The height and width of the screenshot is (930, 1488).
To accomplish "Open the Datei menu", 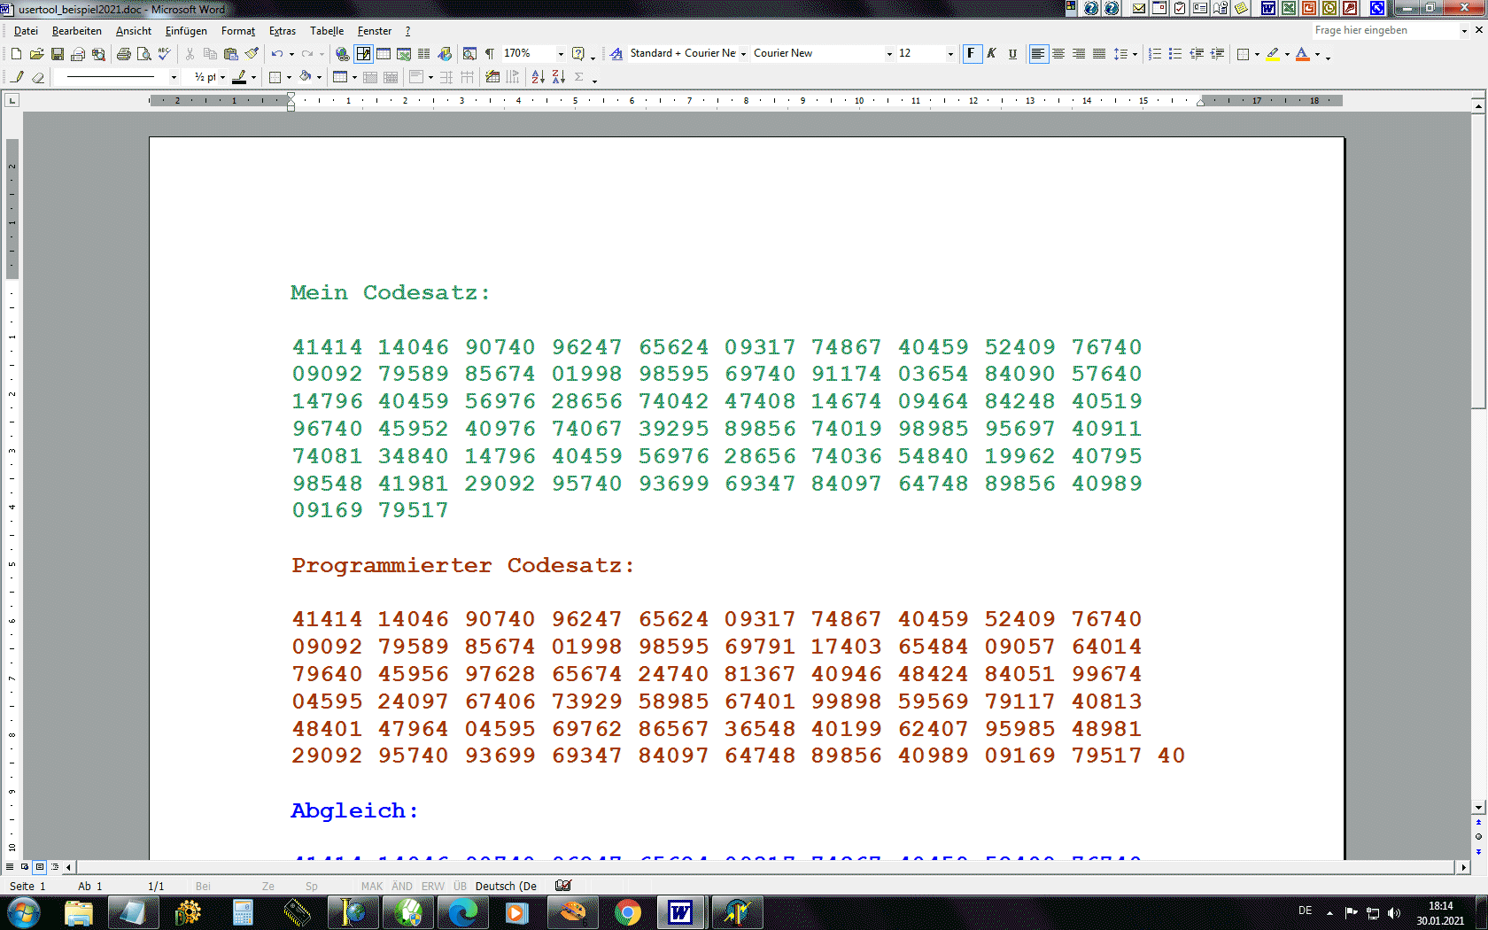I will click(x=26, y=31).
